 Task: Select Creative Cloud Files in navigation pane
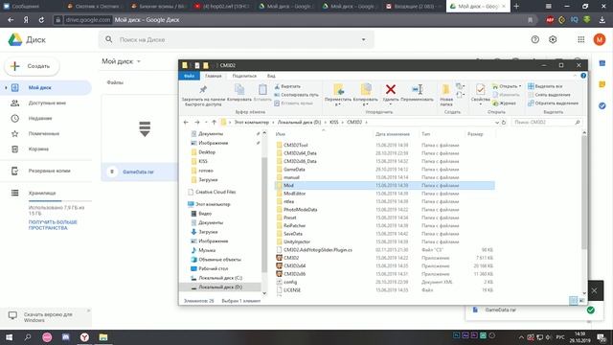pos(216,192)
